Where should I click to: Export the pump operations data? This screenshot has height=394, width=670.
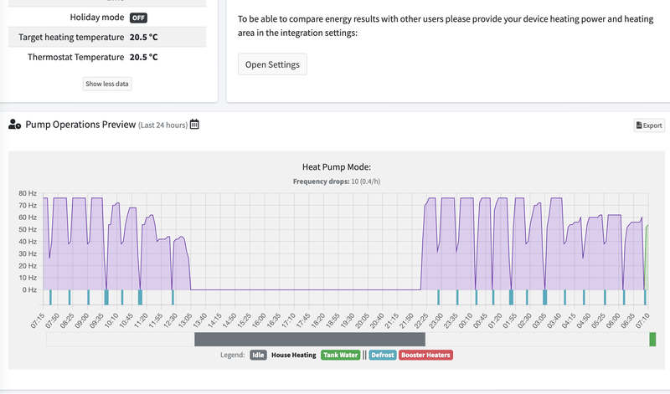(649, 125)
